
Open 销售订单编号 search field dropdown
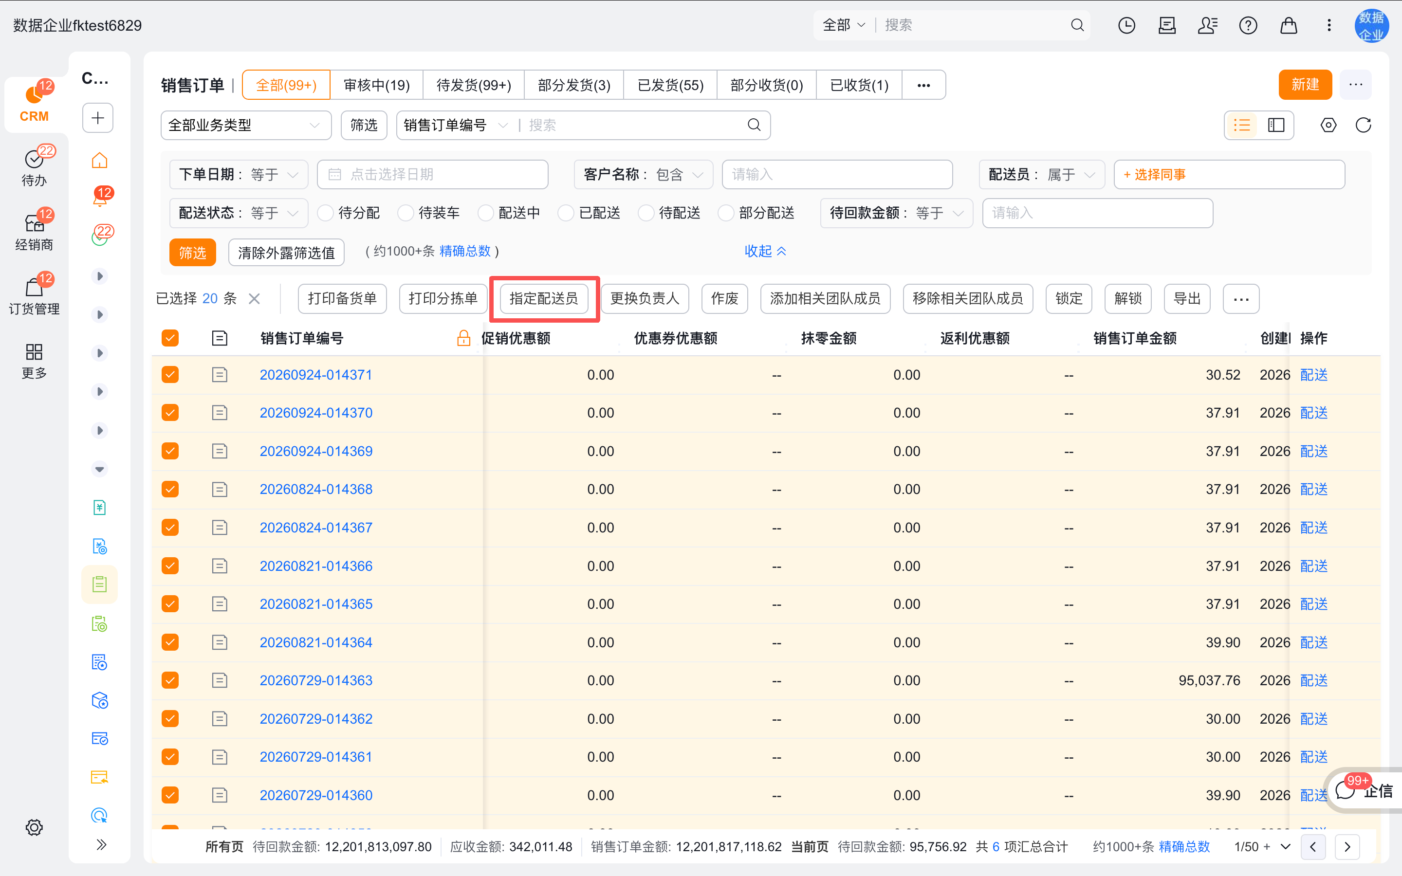[x=456, y=125]
